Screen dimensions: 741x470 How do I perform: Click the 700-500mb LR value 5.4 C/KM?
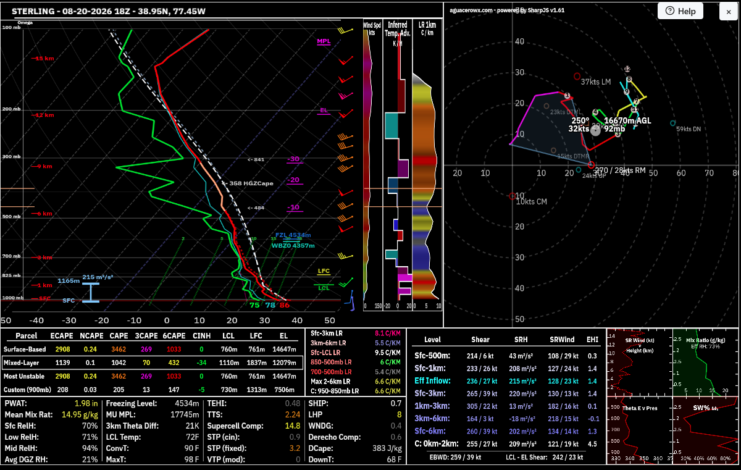pyautogui.click(x=388, y=372)
